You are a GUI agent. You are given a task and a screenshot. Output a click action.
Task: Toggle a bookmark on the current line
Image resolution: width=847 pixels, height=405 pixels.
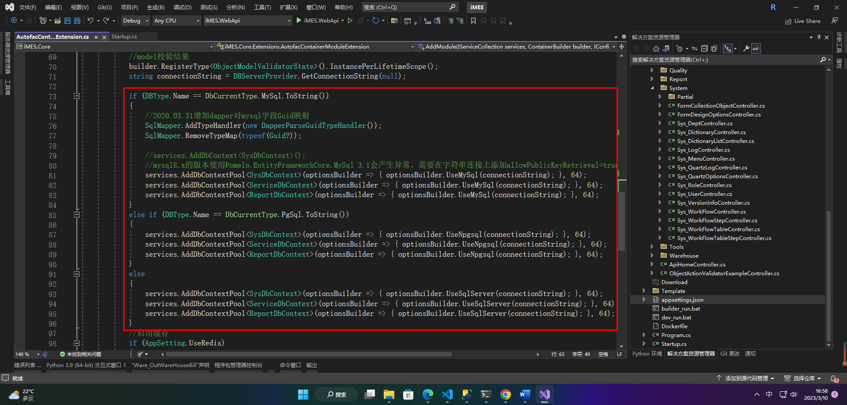tap(473, 21)
